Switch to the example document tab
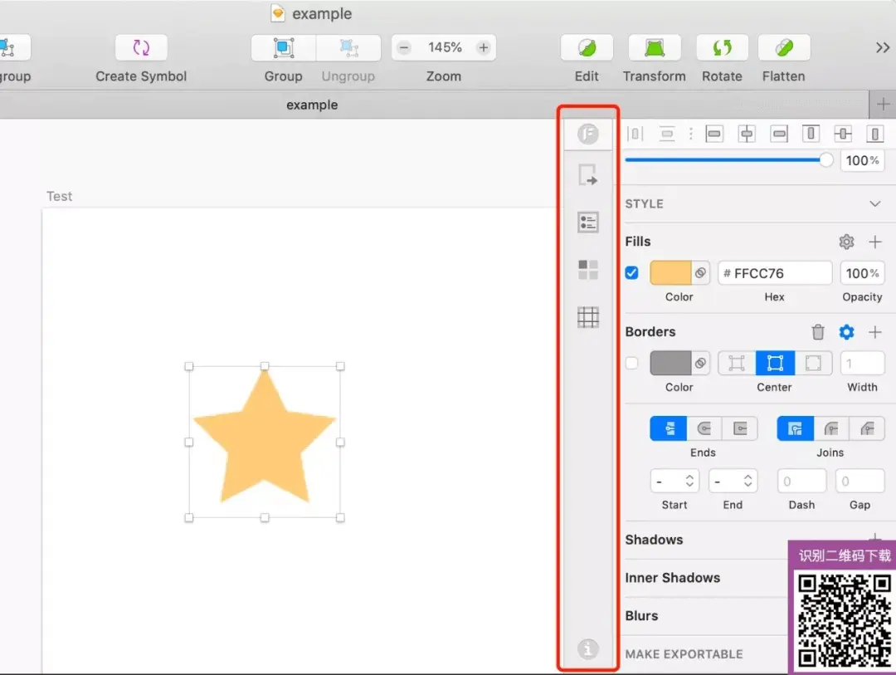 coord(312,105)
